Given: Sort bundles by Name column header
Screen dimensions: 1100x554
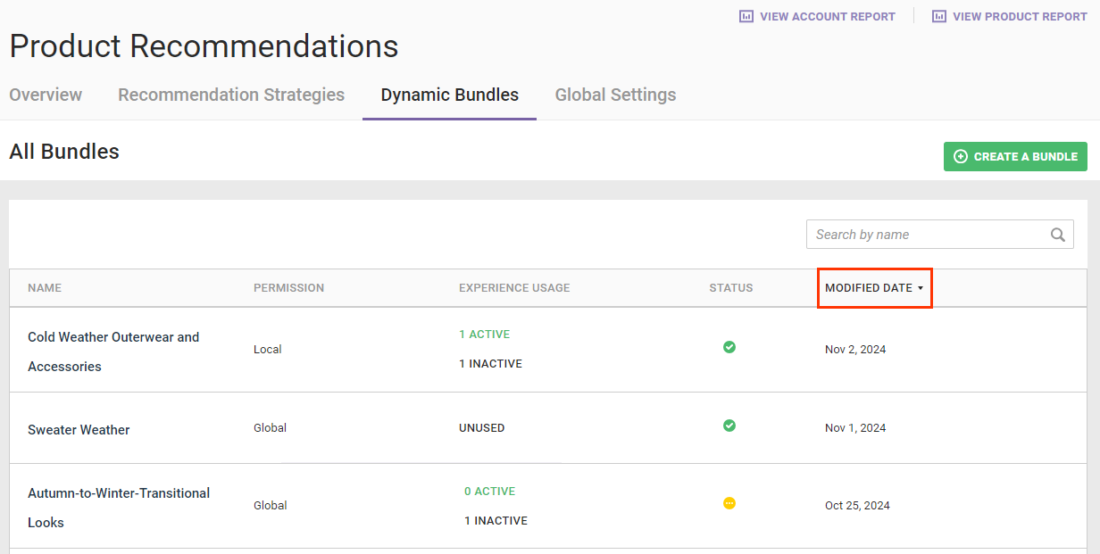Looking at the screenshot, I should 45,288.
